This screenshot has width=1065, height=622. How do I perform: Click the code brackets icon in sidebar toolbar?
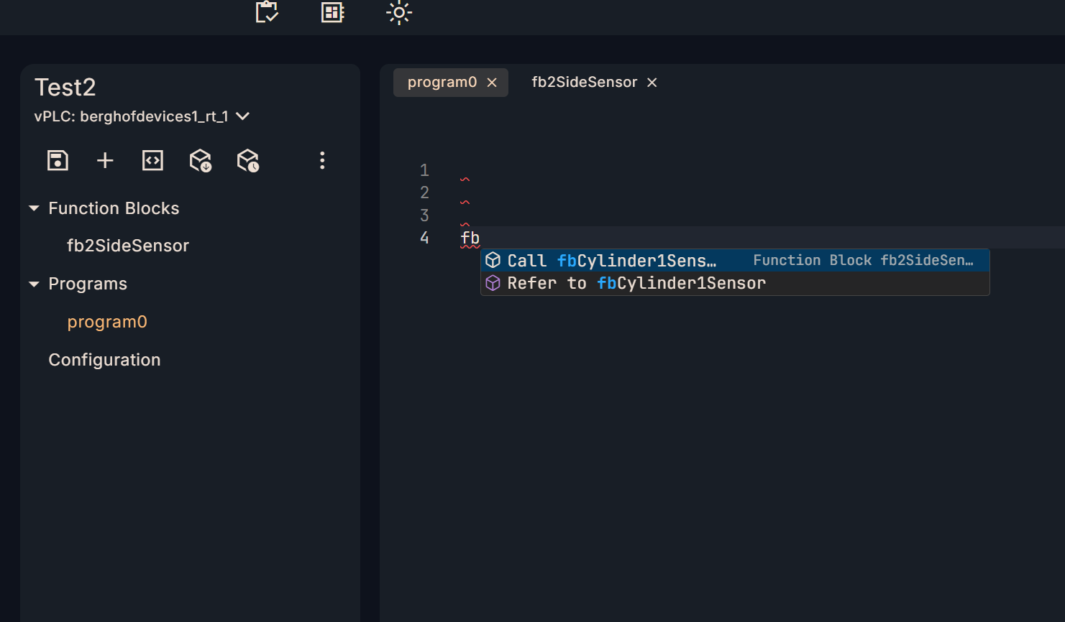[x=152, y=160]
